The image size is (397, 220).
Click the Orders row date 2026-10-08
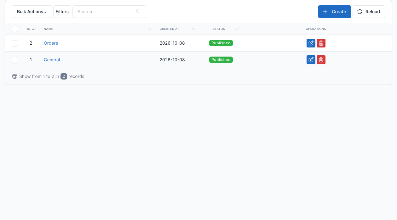click(172, 43)
